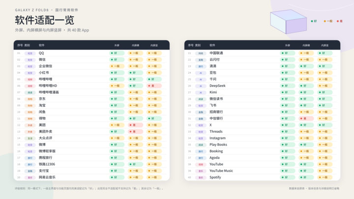Click the 生活 category tag beside 大众点评
This screenshot has width=354, height=199.
(x=30, y=138)
